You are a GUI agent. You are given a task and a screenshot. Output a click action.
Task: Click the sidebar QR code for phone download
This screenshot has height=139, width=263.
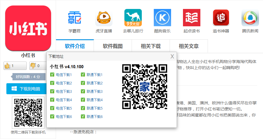tap(28, 113)
